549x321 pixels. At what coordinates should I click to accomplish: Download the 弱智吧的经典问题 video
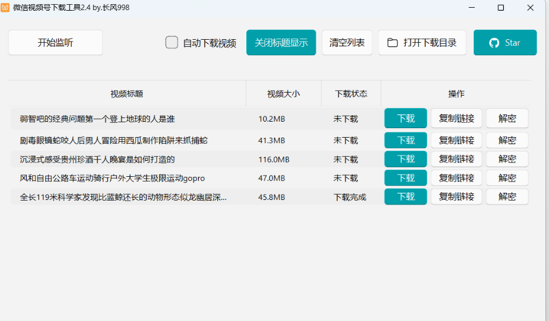tap(405, 119)
